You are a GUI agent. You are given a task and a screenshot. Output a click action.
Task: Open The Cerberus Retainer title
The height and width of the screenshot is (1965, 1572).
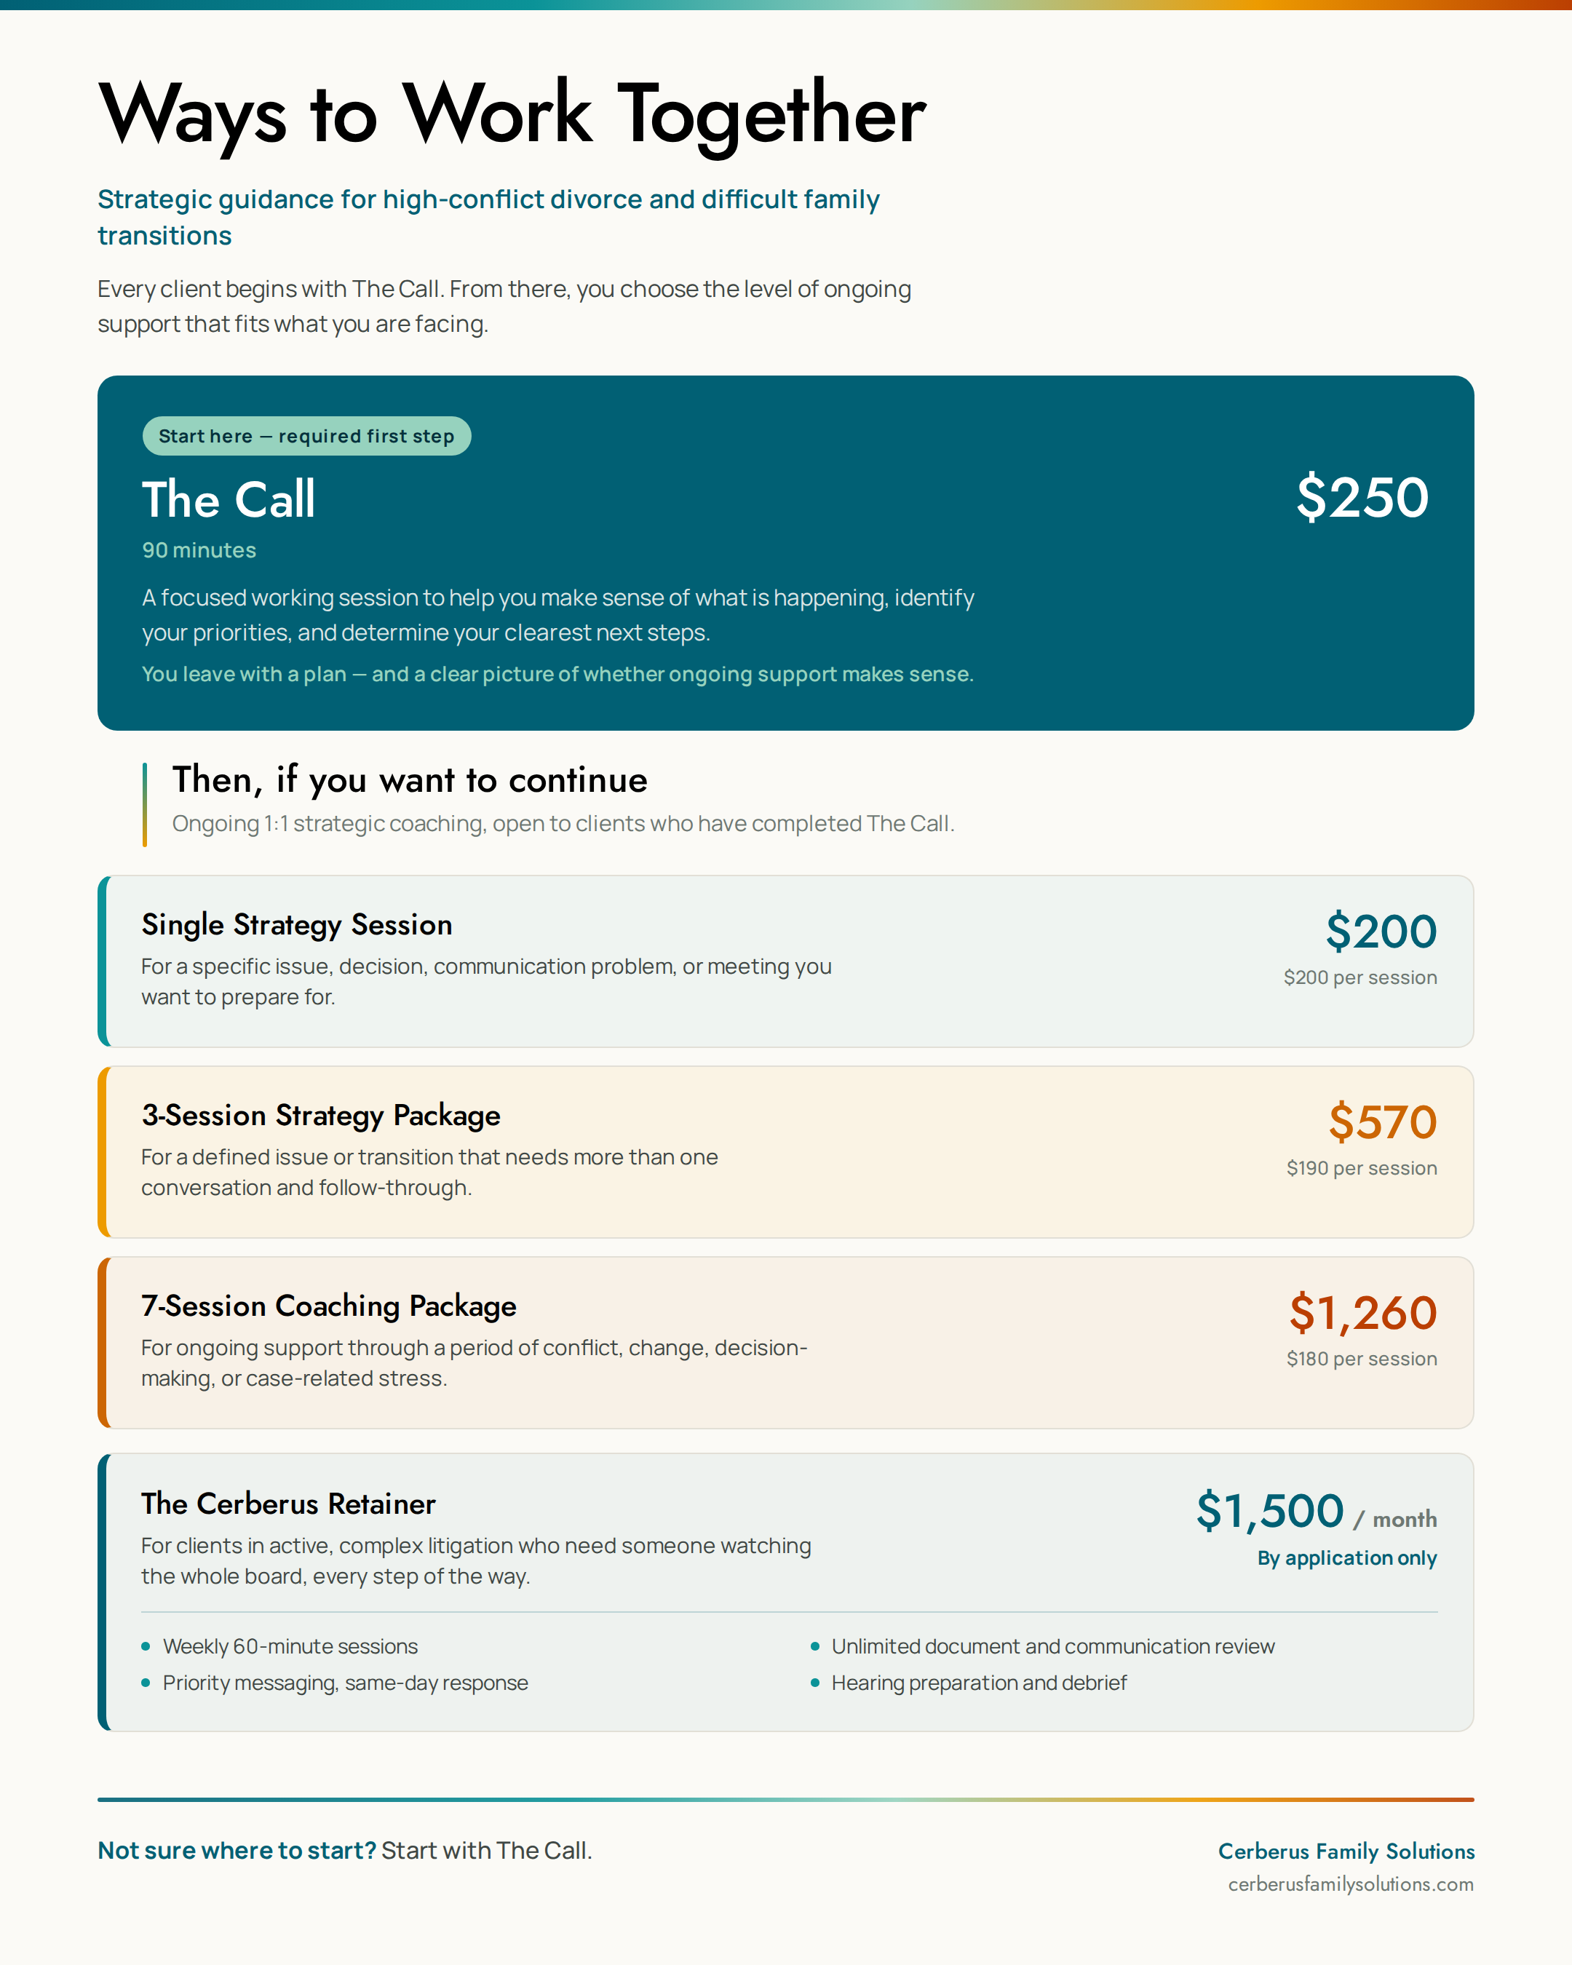289,1503
